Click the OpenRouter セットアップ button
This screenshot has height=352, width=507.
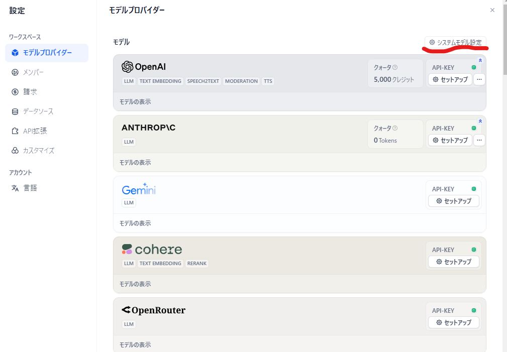pos(454,322)
